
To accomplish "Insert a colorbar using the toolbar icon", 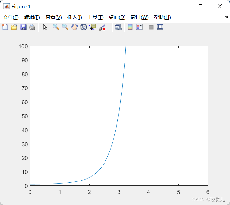I will tap(130, 27).
